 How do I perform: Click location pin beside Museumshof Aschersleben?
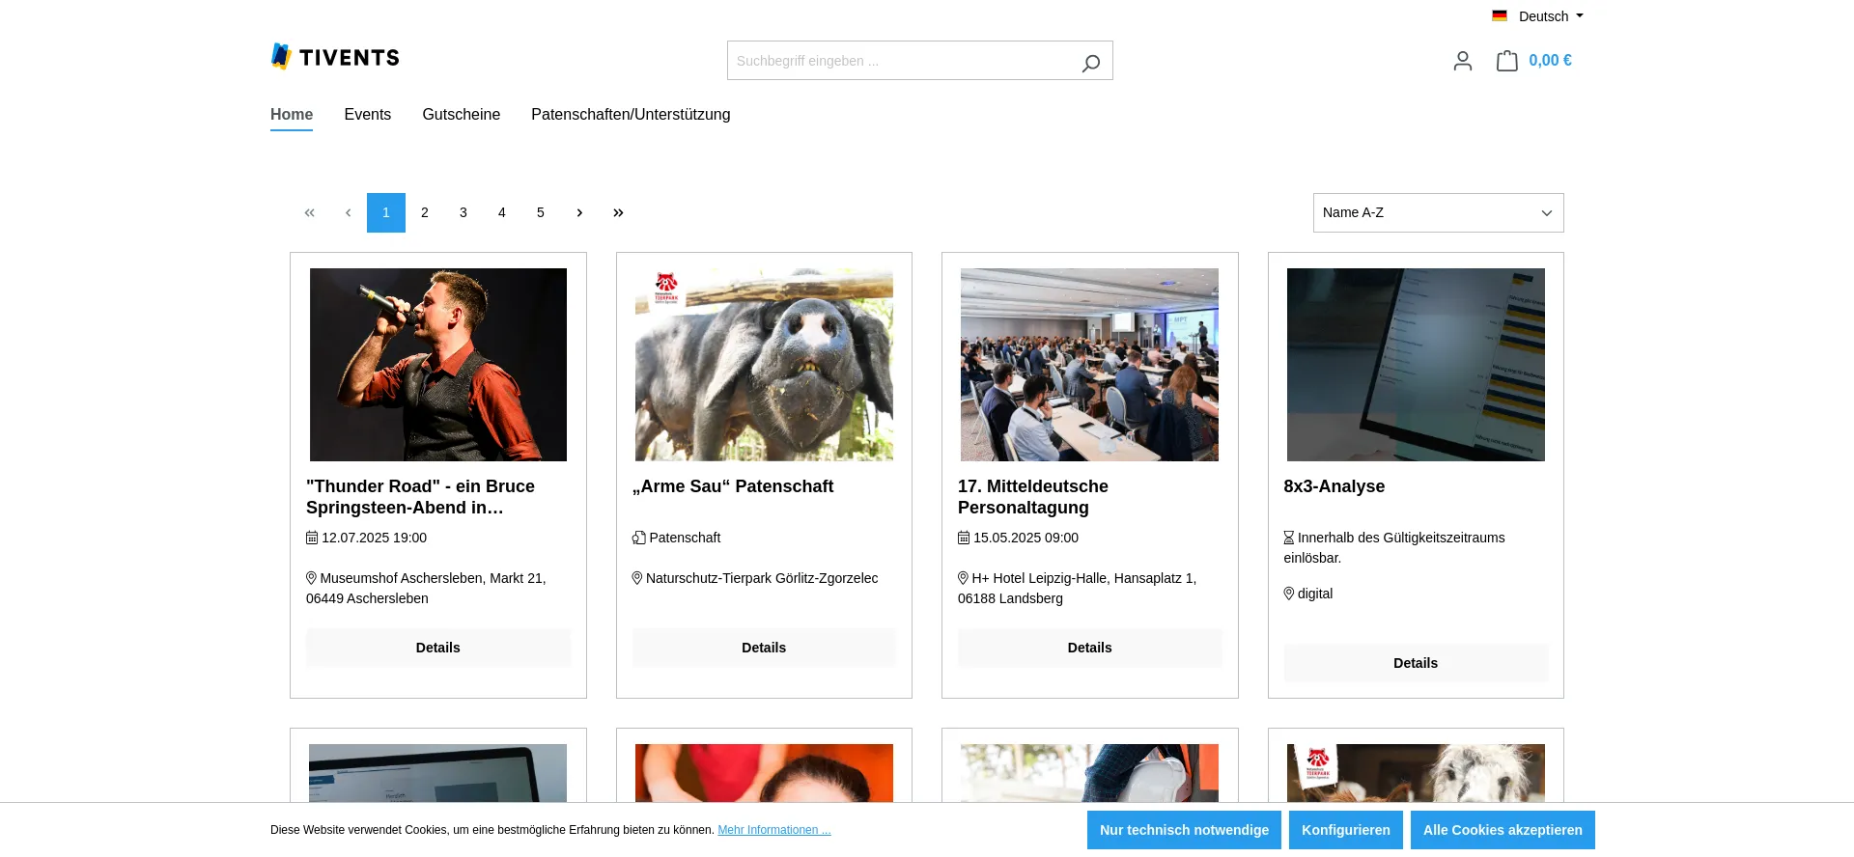pyautogui.click(x=311, y=578)
